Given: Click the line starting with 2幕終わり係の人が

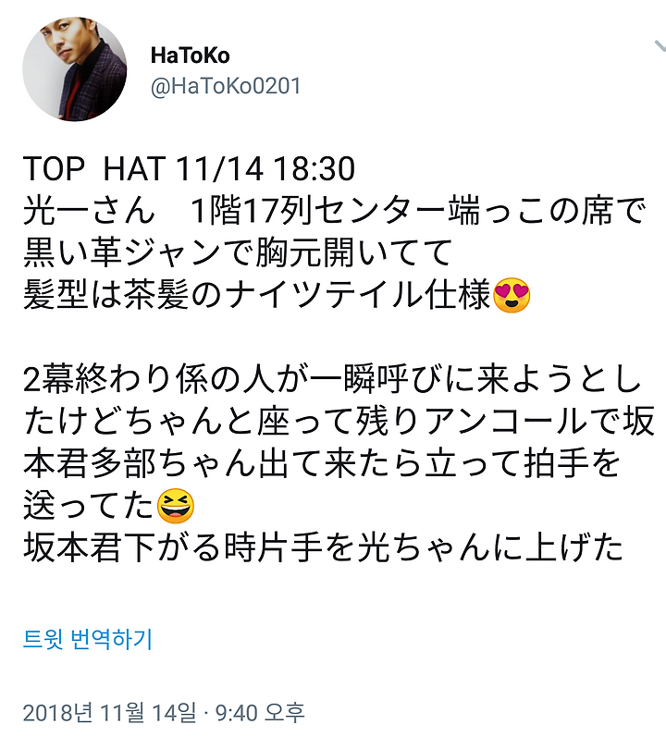Looking at the screenshot, I should pos(332,380).
